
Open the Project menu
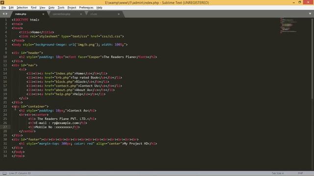click(72, 8)
